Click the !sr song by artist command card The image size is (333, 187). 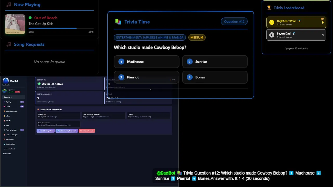104,116
